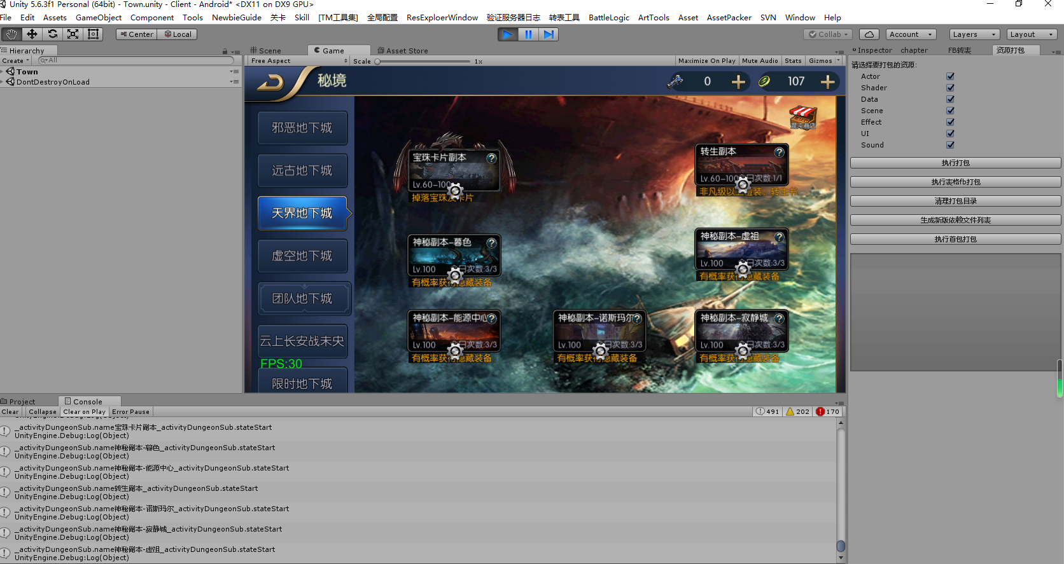The image size is (1064, 564).
Task: Open cloud services panel
Action: pos(869,34)
